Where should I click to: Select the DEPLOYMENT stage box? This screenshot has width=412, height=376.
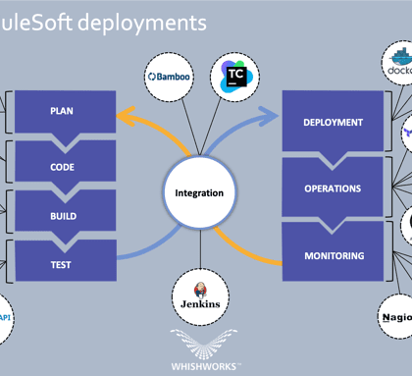click(333, 121)
